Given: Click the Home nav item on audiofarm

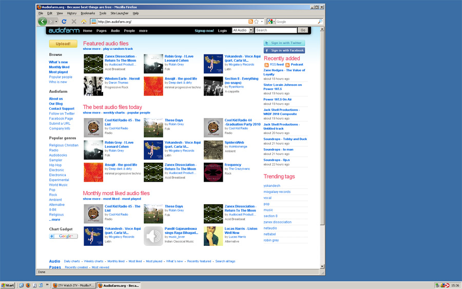Looking at the screenshot, I should click(87, 31).
